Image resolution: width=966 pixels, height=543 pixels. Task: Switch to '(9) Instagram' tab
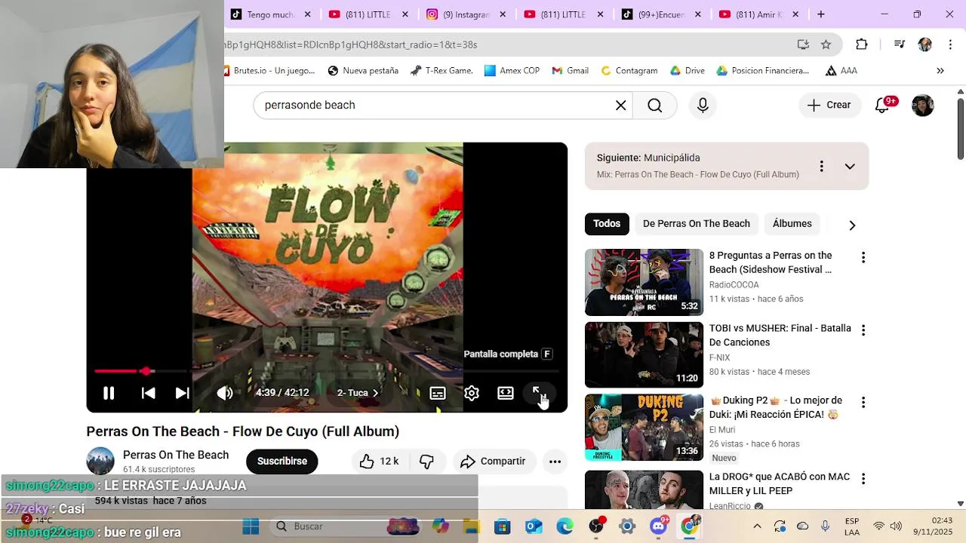coord(466,14)
